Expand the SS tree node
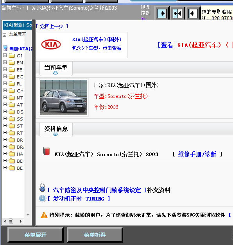This screenshot has height=245, width=233. click(5, 119)
